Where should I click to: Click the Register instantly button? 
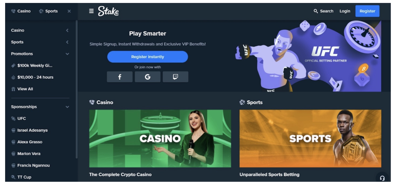click(148, 57)
